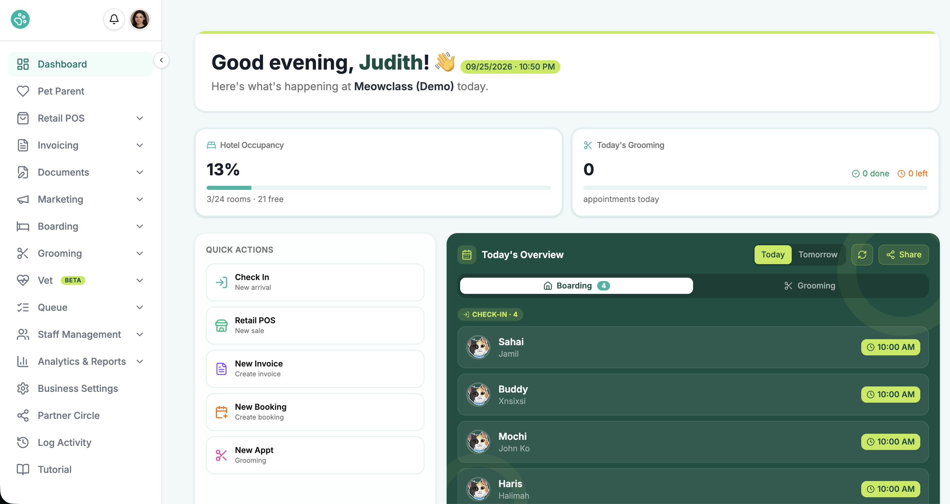This screenshot has width=950, height=504.
Task: Click the Today's Overview calendar icon
Action: [x=467, y=255]
